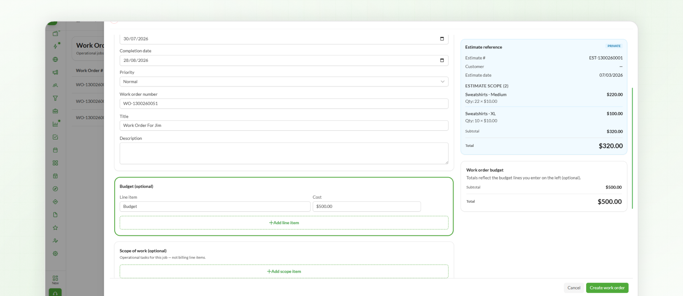
Task: Click the Description text area
Action: (x=284, y=153)
